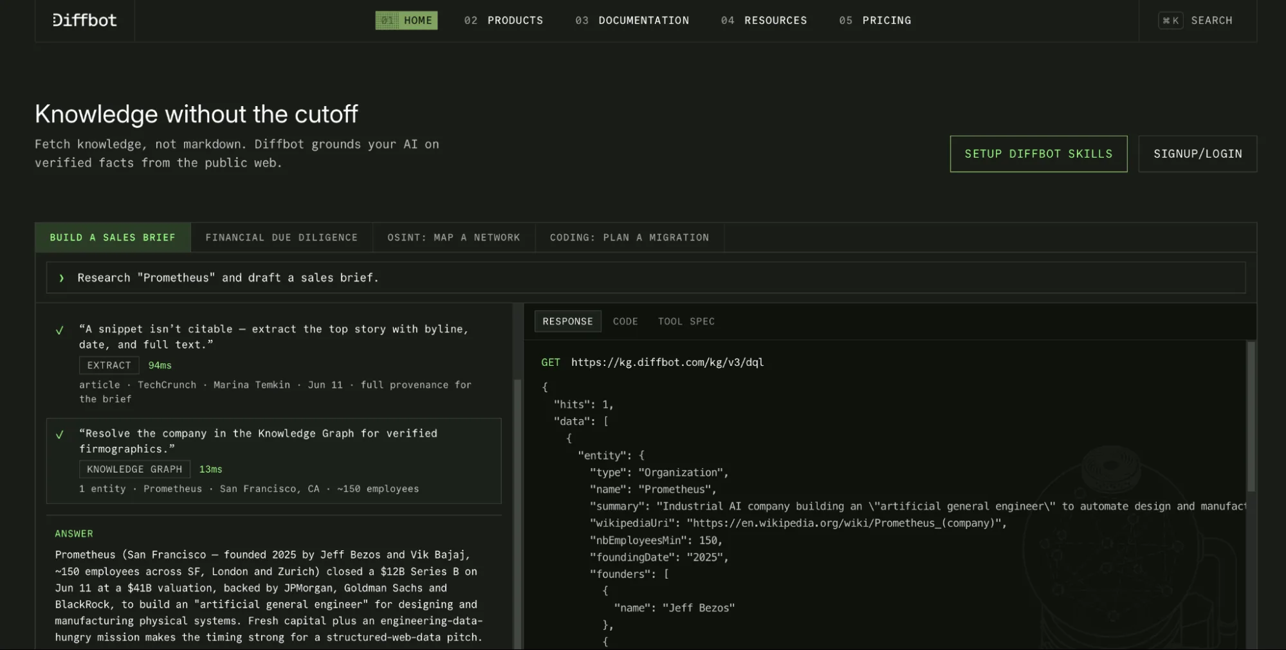Click the response panel vertical scrollbar

[1251, 417]
